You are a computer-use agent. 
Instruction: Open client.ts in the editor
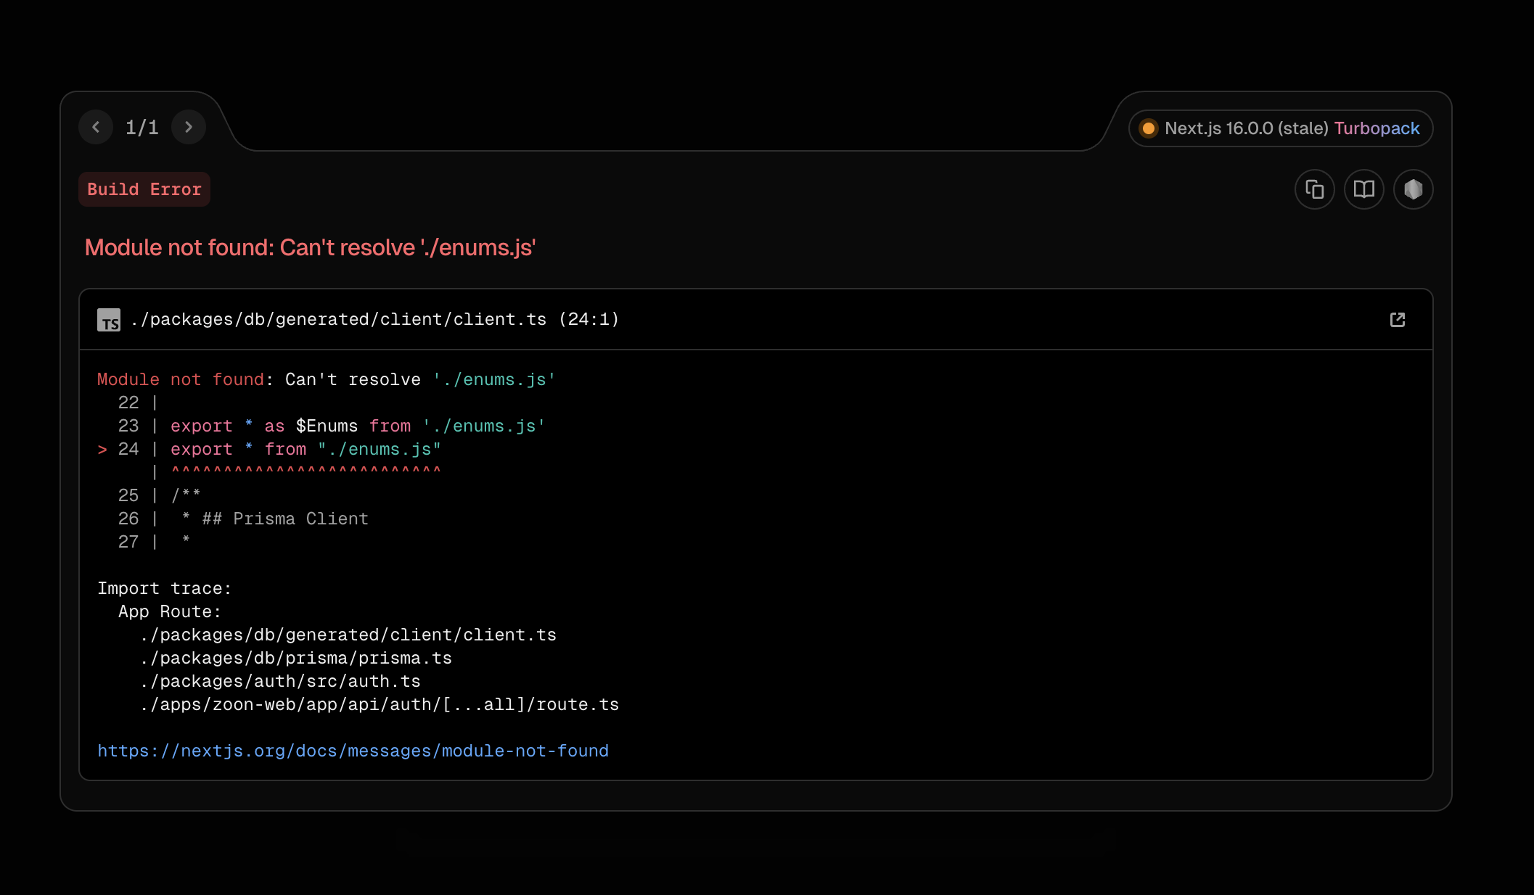1397,320
